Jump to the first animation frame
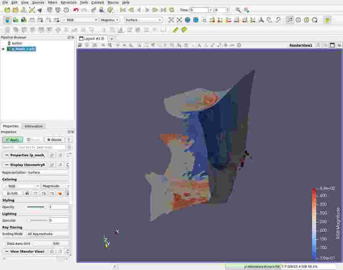 [x=123, y=10]
